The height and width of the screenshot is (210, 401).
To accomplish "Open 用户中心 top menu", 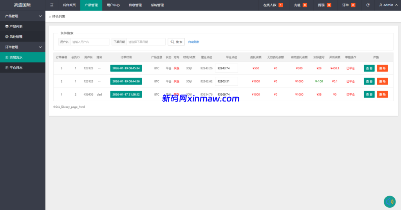I will (x=113, y=5).
